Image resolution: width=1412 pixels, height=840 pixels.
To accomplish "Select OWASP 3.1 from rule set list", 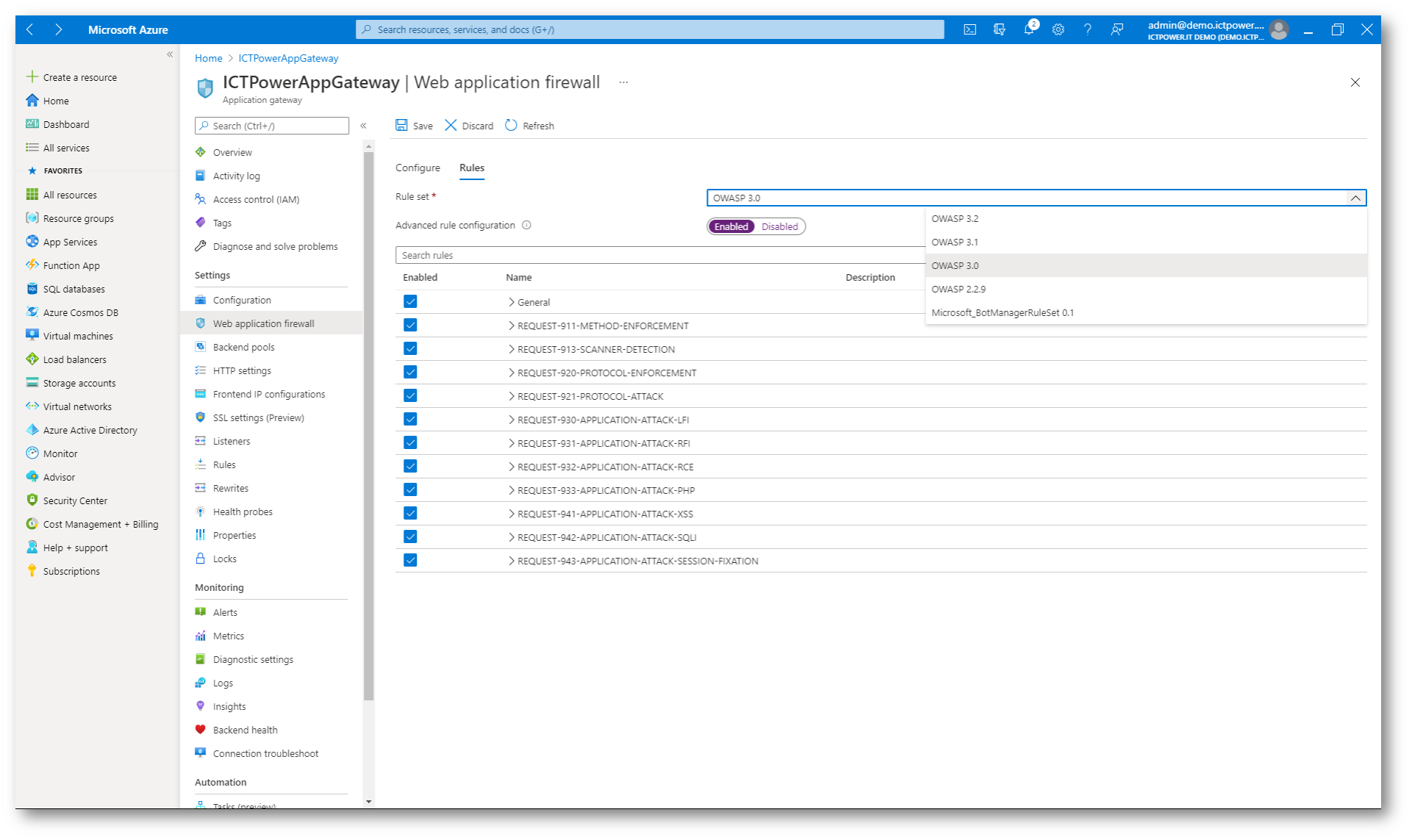I will pos(1146,242).
